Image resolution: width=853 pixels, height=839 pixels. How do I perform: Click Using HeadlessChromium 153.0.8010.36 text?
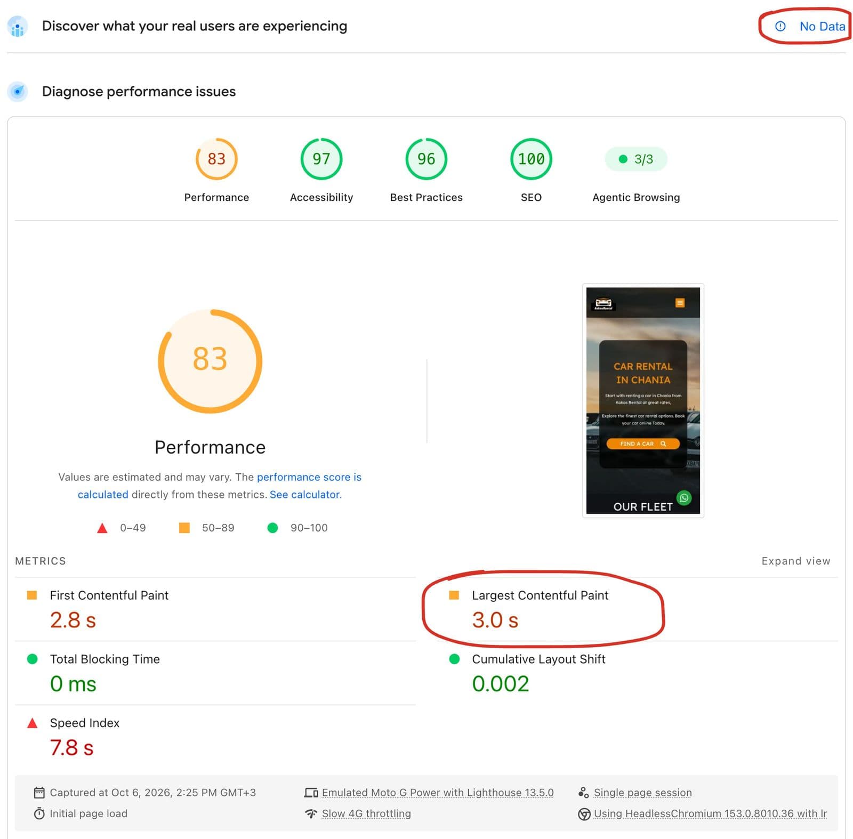pos(710,813)
